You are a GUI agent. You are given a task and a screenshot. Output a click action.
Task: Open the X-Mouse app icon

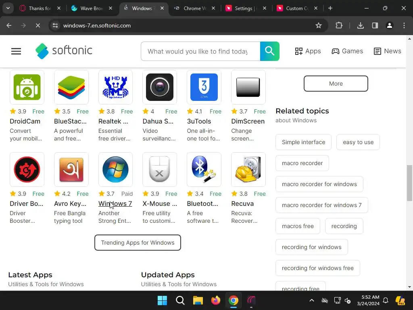pyautogui.click(x=160, y=170)
